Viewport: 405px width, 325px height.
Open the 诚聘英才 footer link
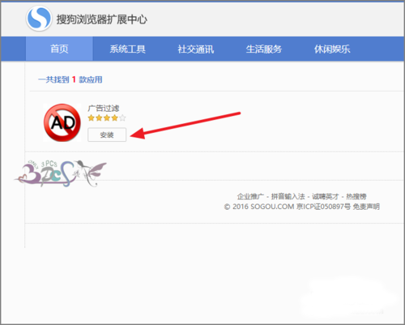coord(326,196)
